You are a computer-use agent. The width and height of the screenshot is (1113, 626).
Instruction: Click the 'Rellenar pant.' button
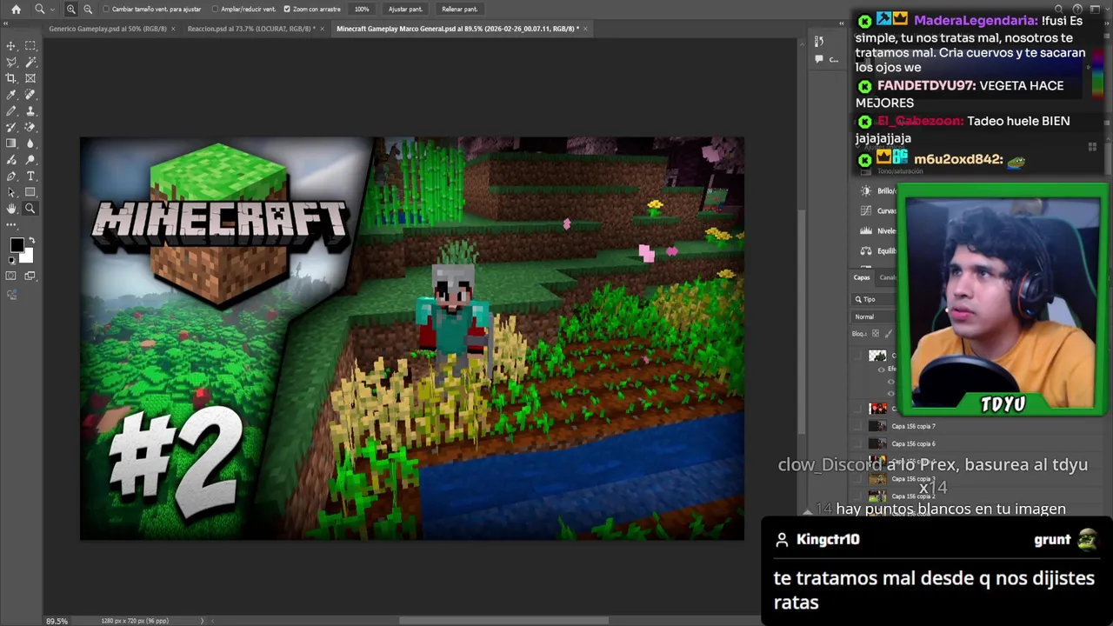tap(459, 10)
